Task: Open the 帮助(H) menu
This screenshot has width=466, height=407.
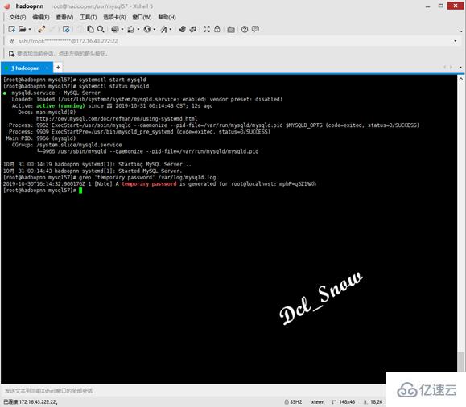Action: 167,17
